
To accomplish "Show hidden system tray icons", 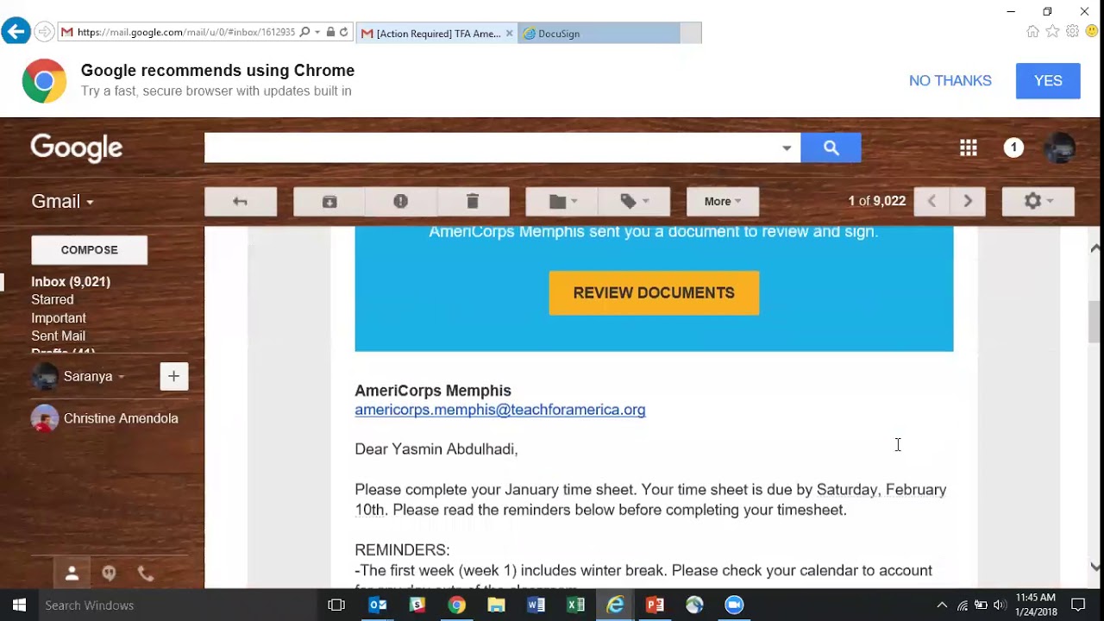I will (942, 605).
